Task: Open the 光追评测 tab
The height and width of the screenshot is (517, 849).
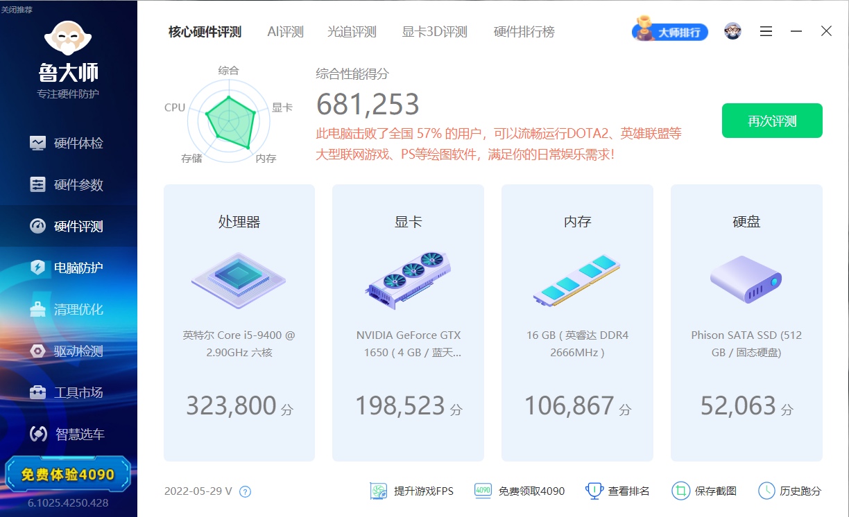Action: (352, 32)
